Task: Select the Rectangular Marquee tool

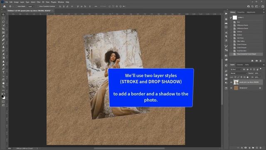Action: [3, 18]
